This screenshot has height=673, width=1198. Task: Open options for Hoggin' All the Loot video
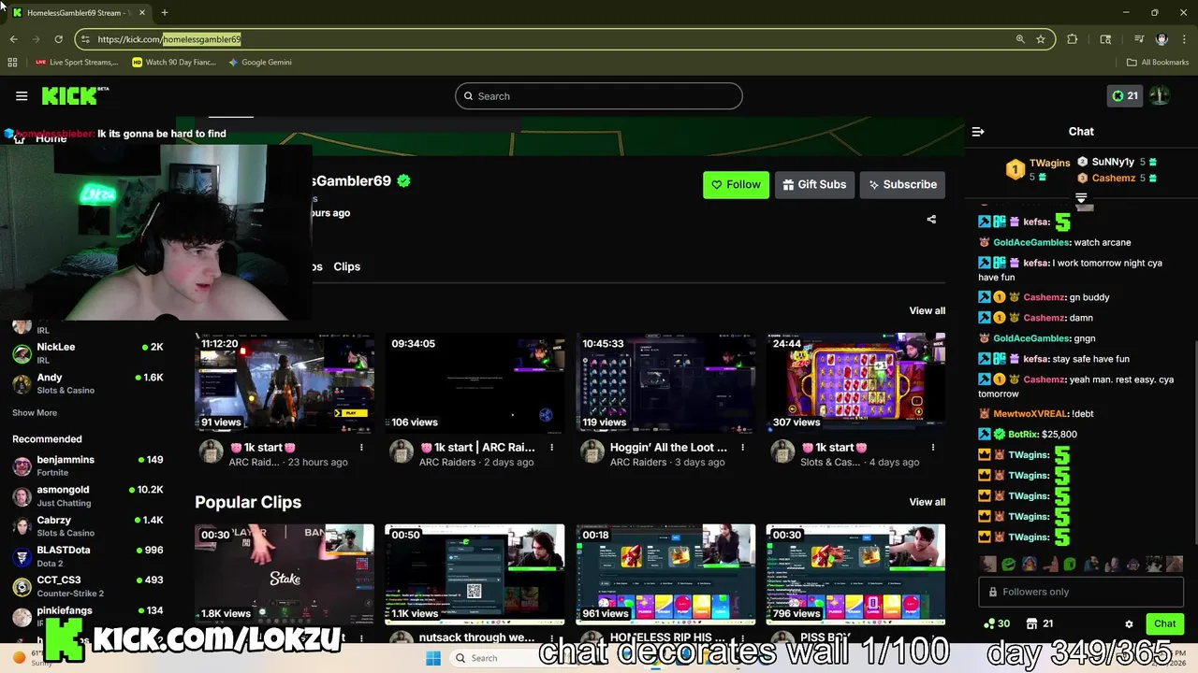click(742, 448)
